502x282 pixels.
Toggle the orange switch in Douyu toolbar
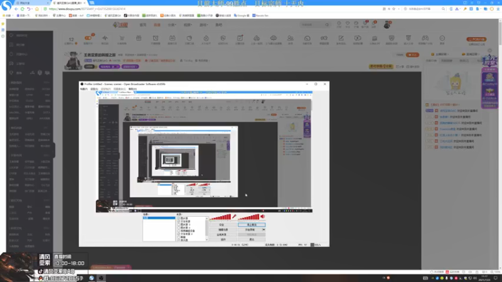click(x=88, y=38)
